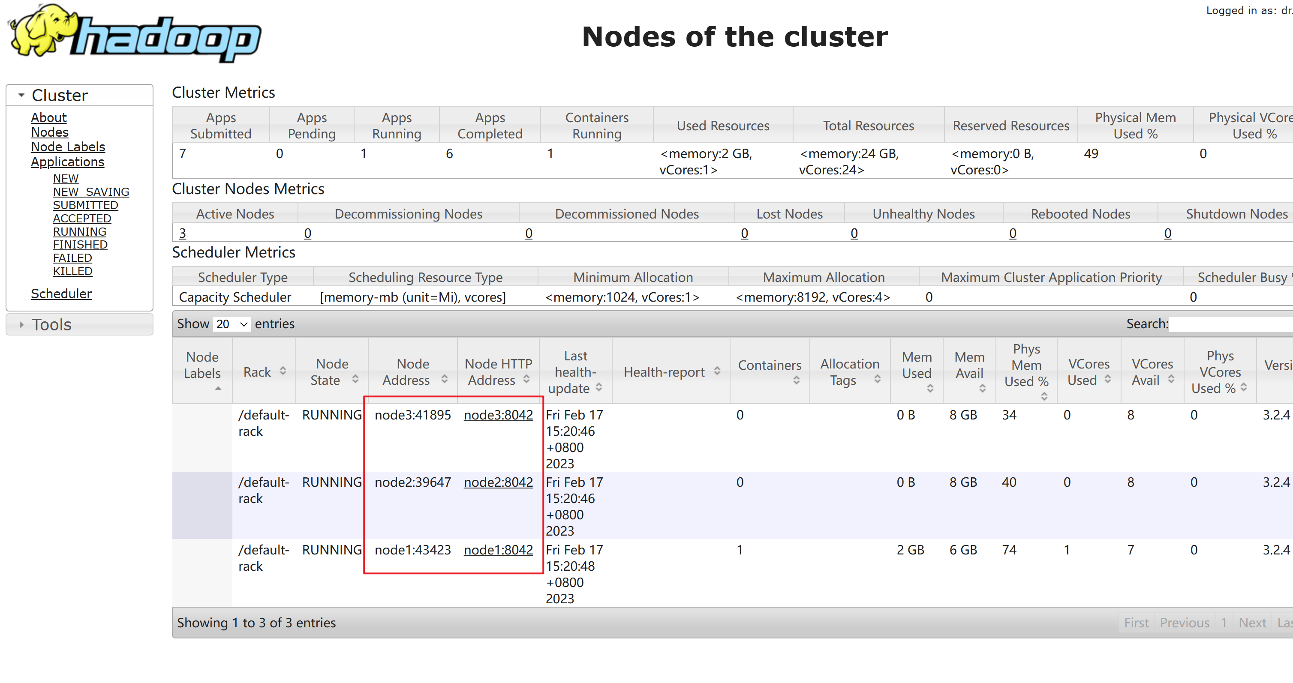The image size is (1293, 683).
Task: Open node3:8042 HTTP address link
Action: pos(498,415)
